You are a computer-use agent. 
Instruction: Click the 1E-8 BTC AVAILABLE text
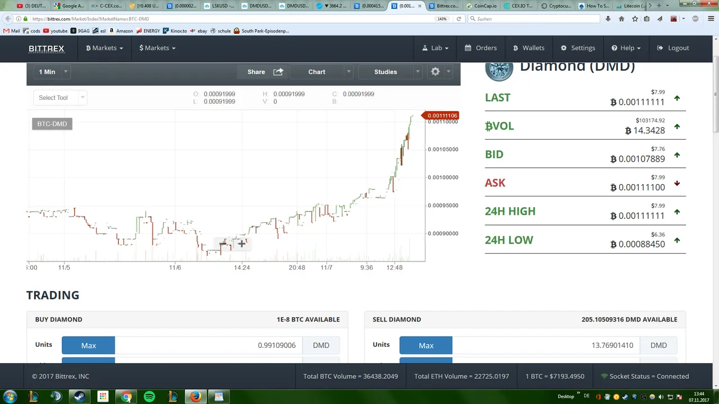[308, 319]
